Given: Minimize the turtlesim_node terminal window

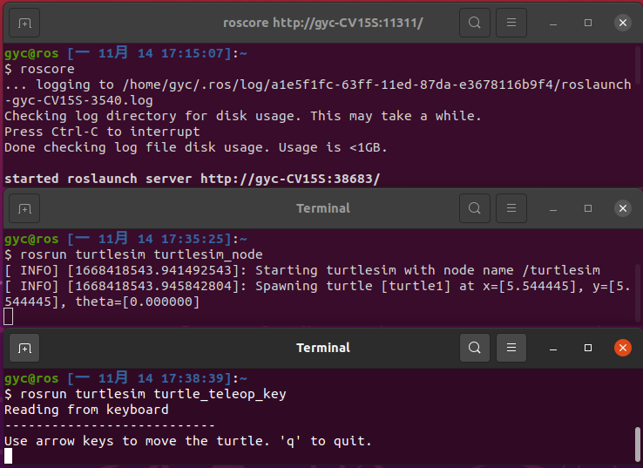Looking at the screenshot, I should 553,209.
